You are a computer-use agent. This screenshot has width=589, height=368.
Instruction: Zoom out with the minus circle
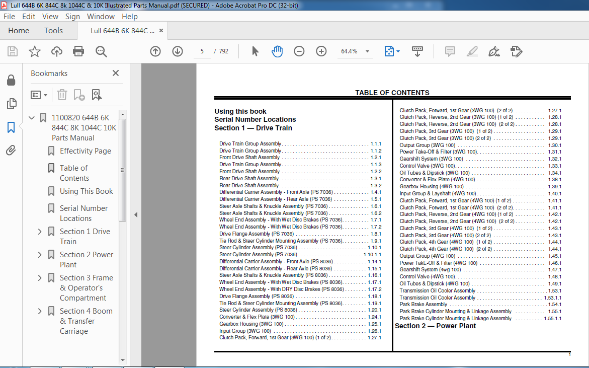coord(299,51)
